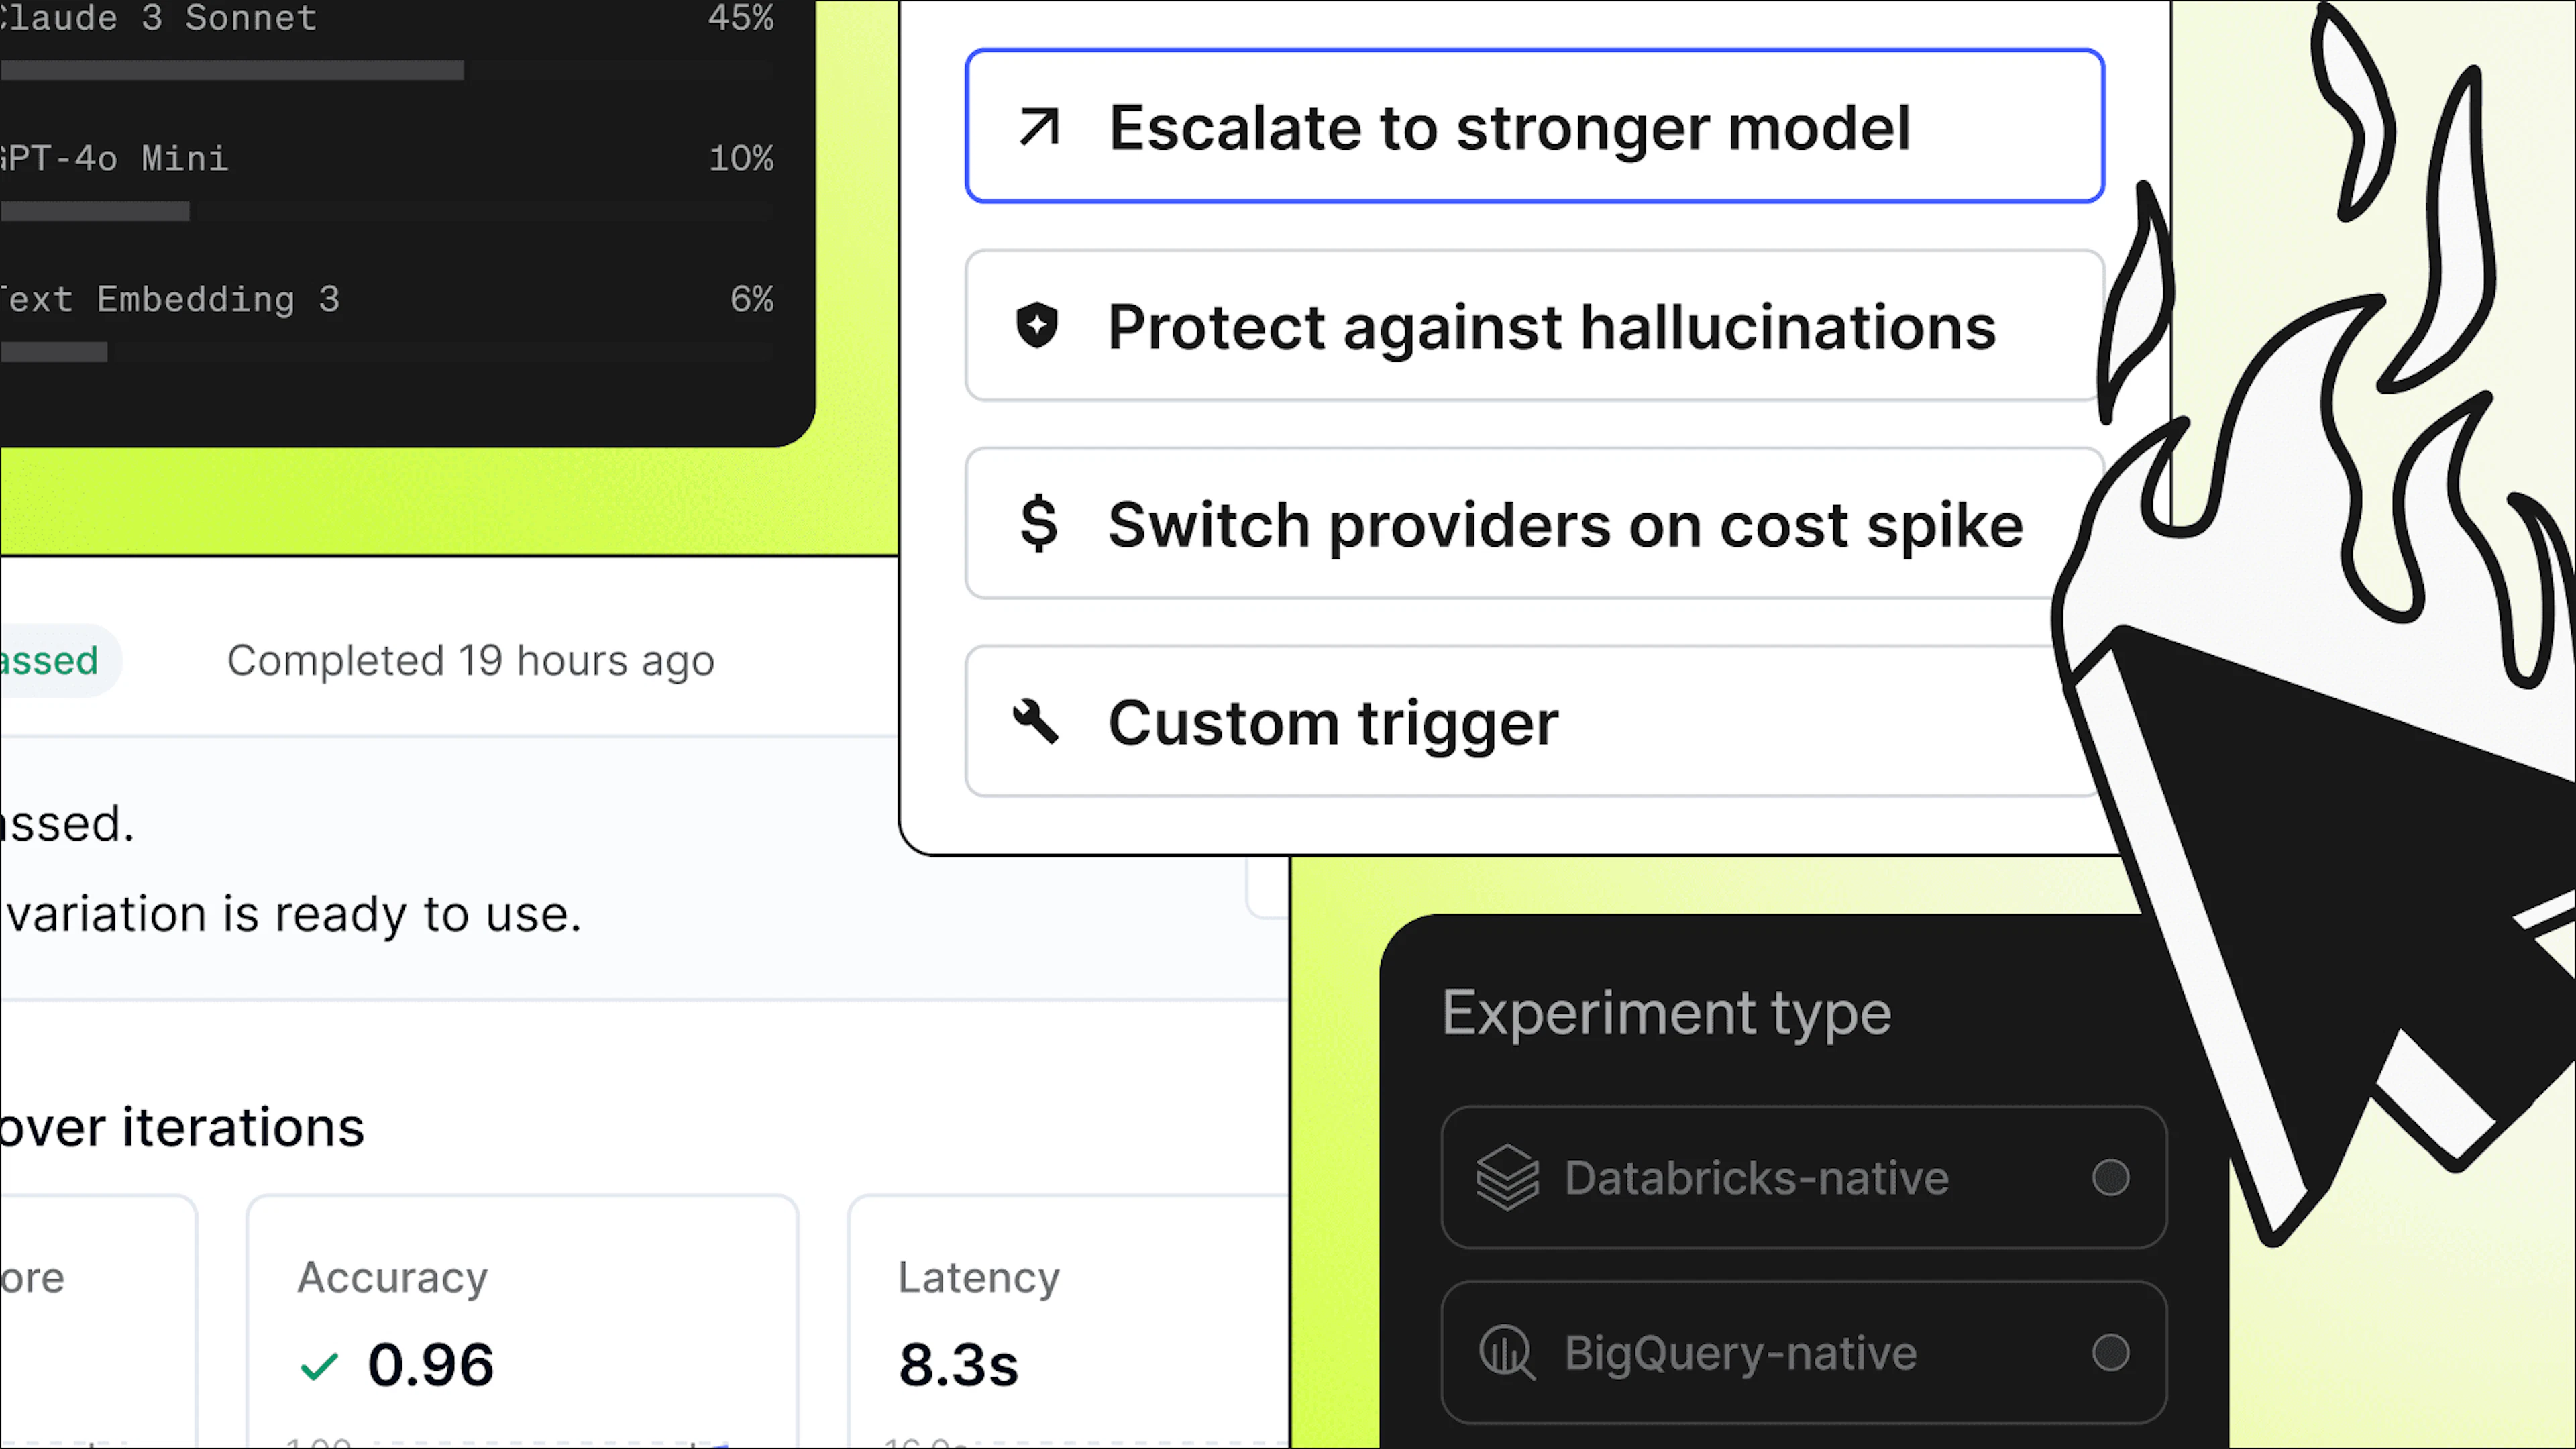Select the BigQuery-native radio button
2576x1449 pixels.
(x=2110, y=1352)
